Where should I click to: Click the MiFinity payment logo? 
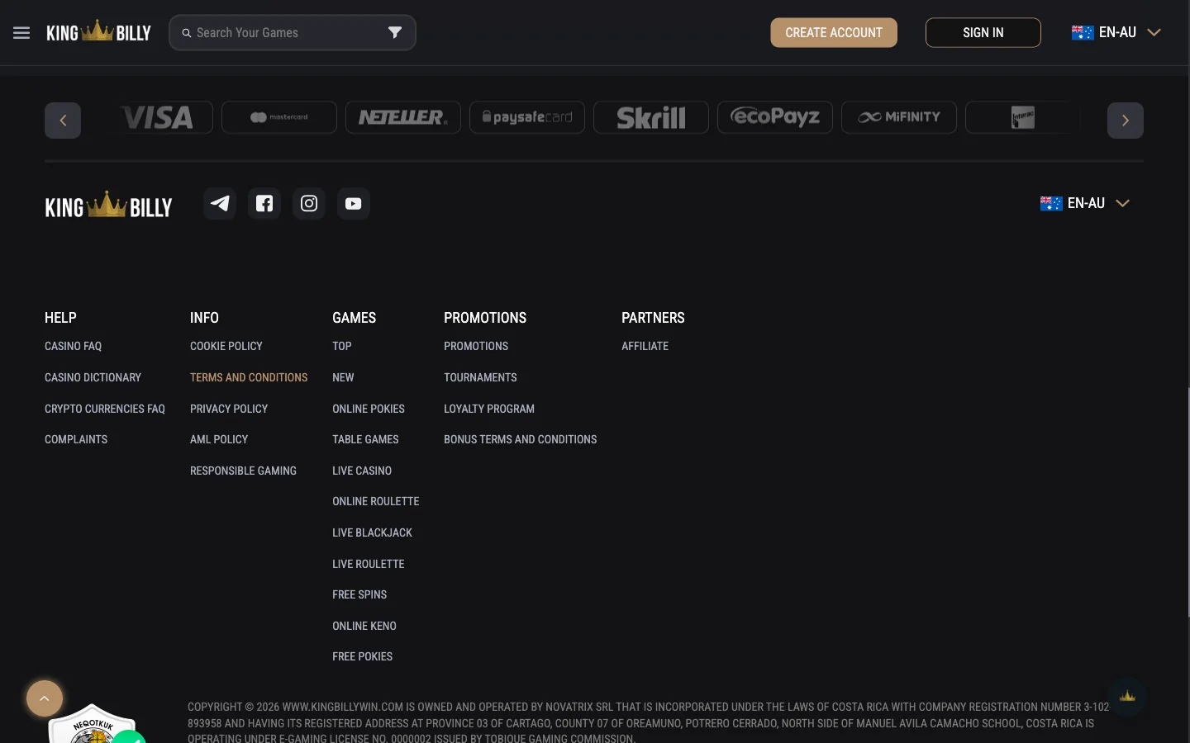(x=899, y=117)
